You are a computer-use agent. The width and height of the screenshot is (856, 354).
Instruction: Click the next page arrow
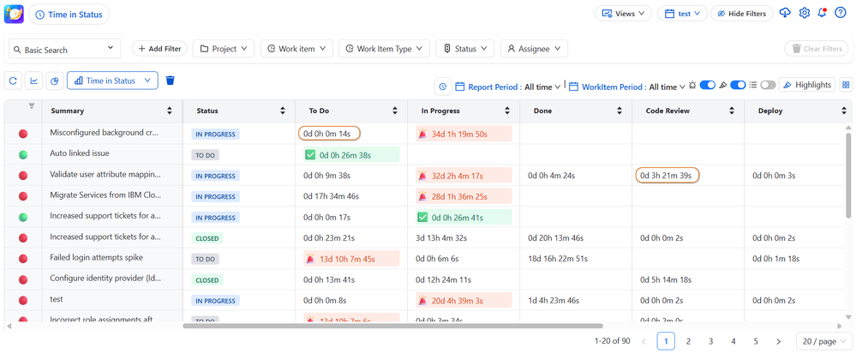pyautogui.click(x=778, y=341)
